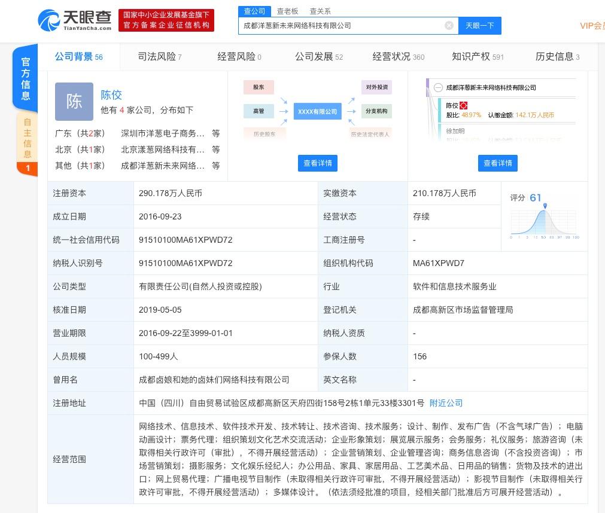Click 等 in the 广东 row

click(x=215, y=133)
